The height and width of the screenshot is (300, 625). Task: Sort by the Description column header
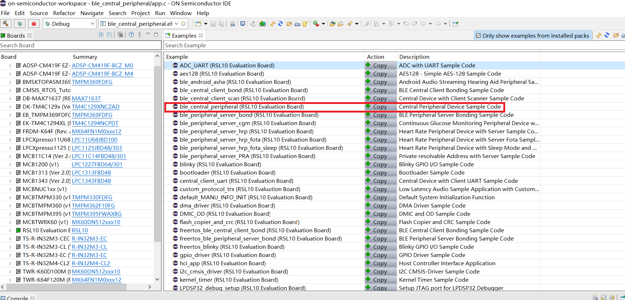(x=469, y=57)
